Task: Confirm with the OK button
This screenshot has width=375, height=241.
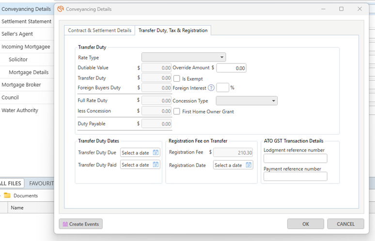Action: tap(306, 224)
